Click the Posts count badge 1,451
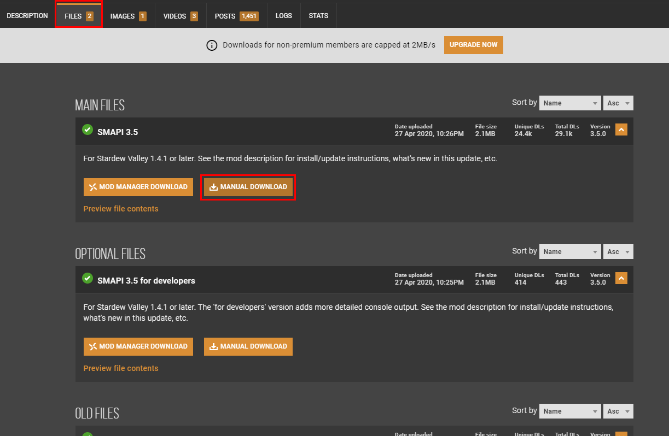This screenshot has width=669, height=436. (x=249, y=16)
